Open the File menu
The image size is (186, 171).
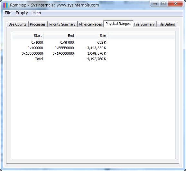coord(8,13)
